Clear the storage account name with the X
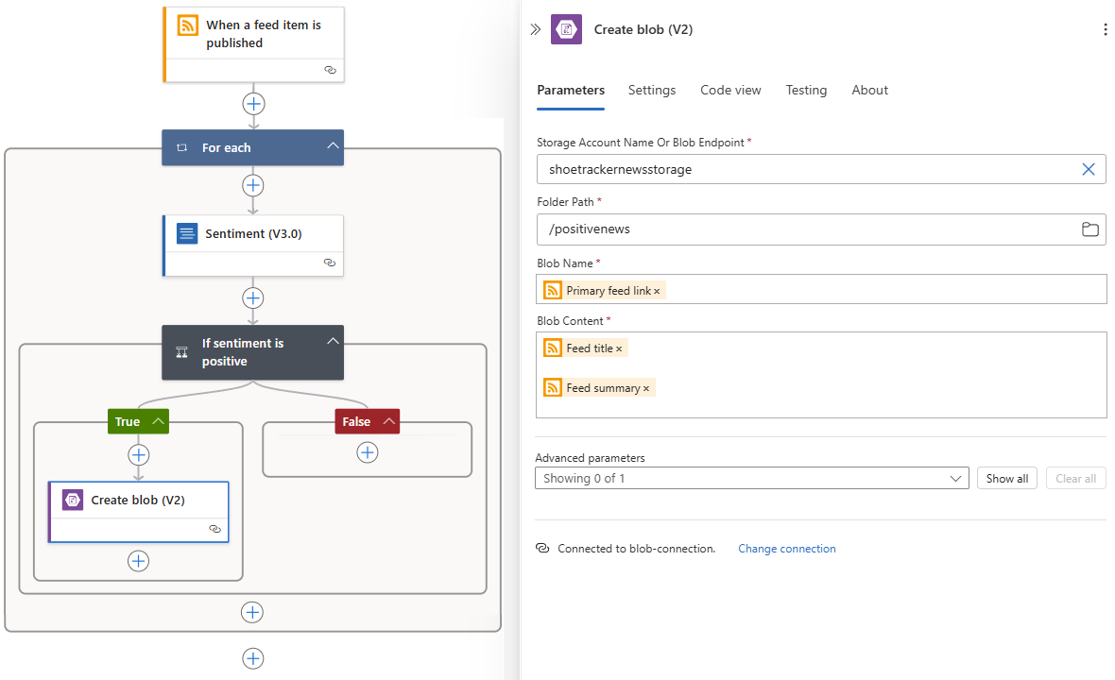 pyautogui.click(x=1089, y=169)
